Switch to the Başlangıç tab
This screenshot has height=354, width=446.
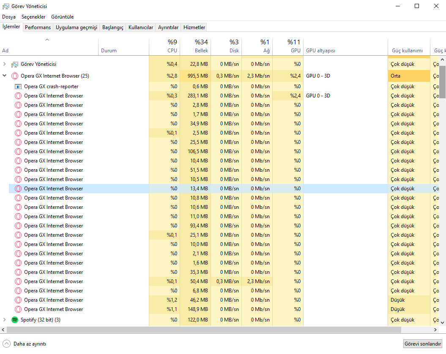(112, 27)
